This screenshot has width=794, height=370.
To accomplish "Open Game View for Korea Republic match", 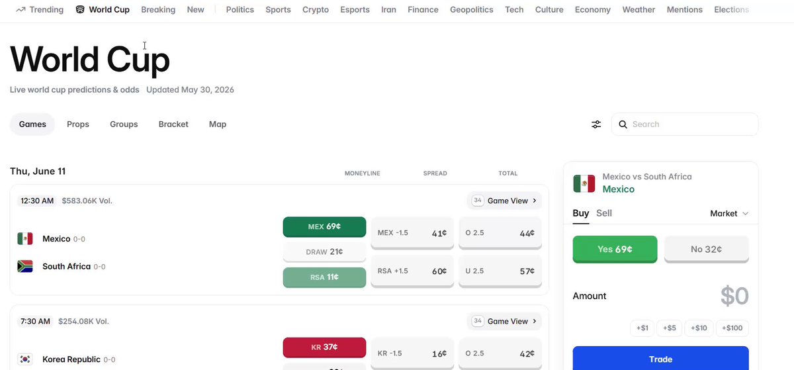I will [504, 321].
